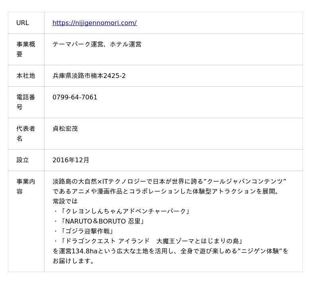Select the テーマパーク運営、ホテル運営 text

point(97,45)
